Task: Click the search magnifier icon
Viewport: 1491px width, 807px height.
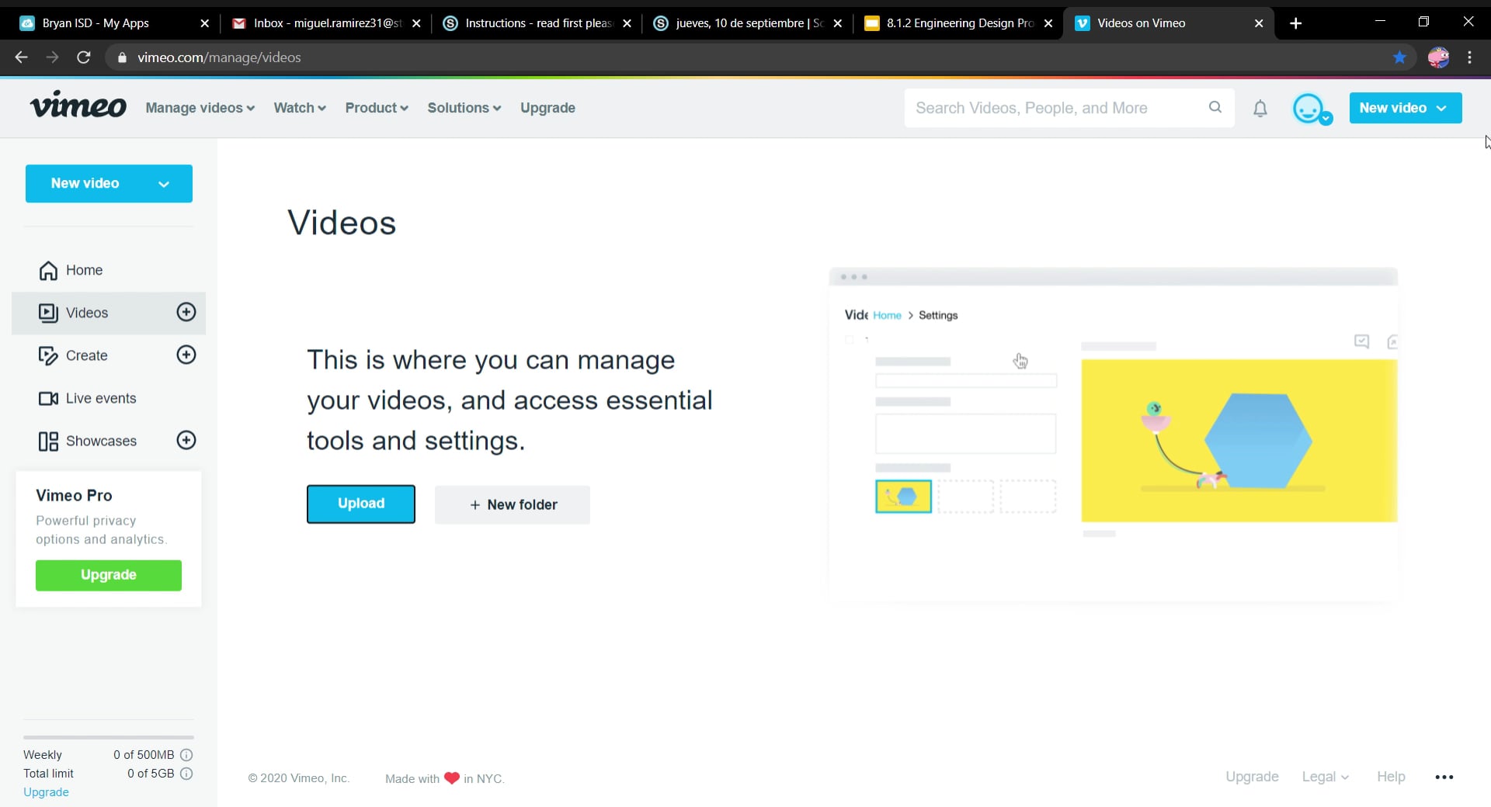Action: [x=1215, y=108]
